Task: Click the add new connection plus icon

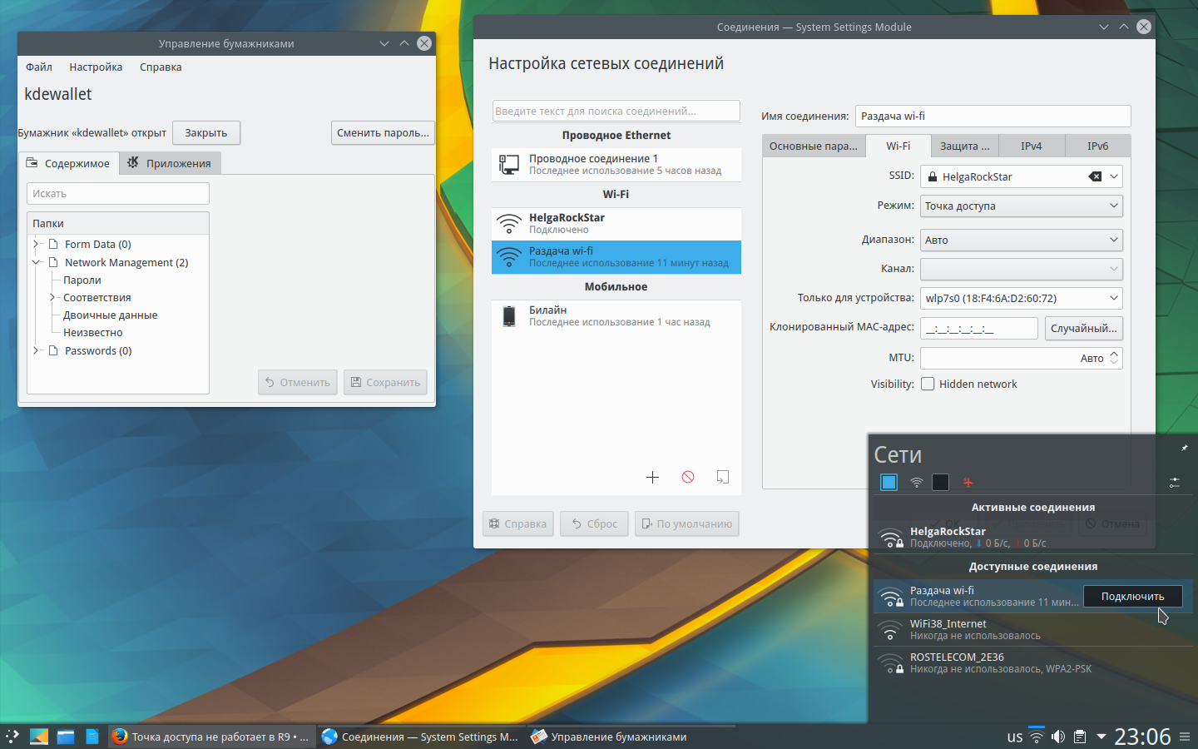Action: coord(652,477)
